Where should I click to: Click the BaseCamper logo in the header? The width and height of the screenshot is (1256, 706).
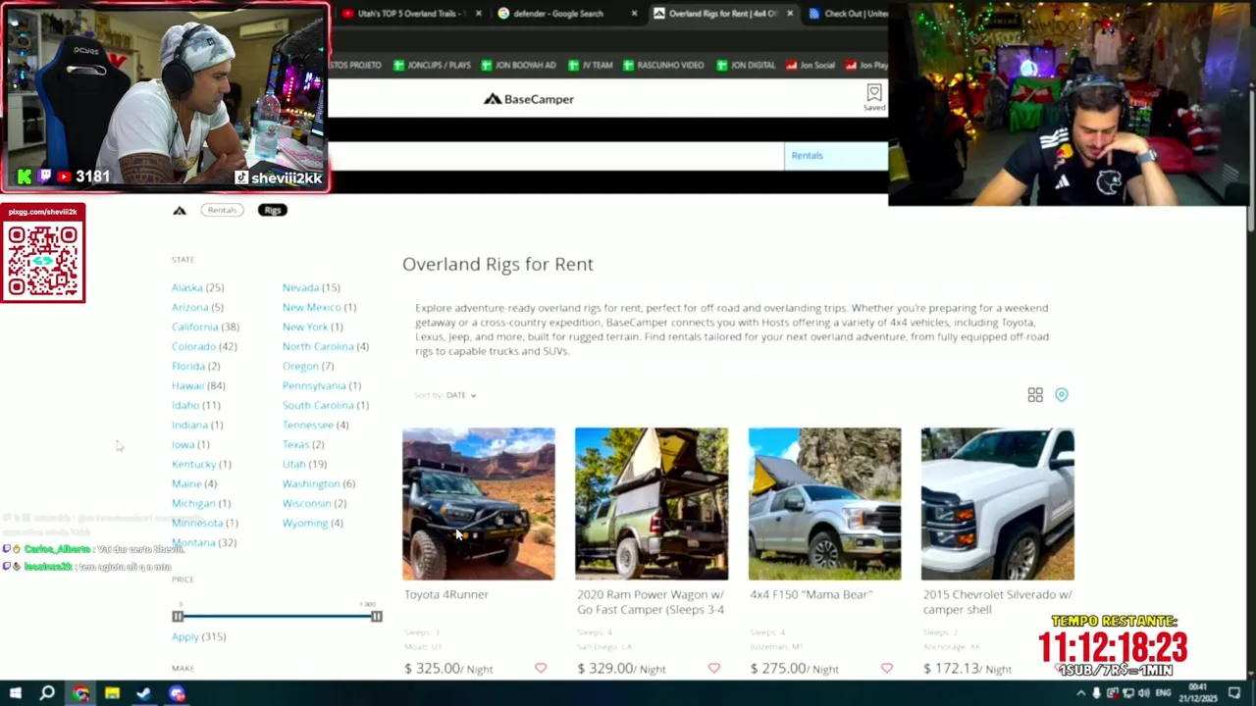tap(529, 99)
